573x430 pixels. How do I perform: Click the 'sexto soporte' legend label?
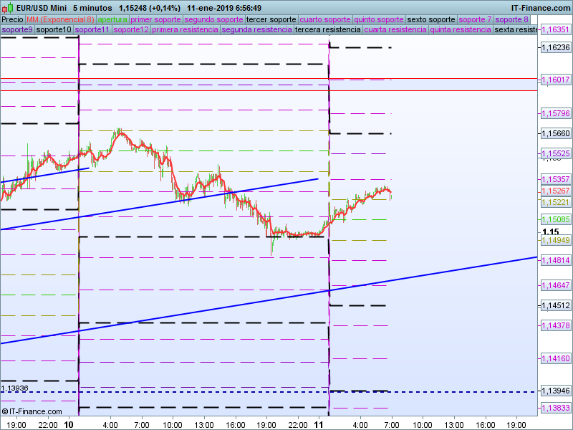point(430,19)
